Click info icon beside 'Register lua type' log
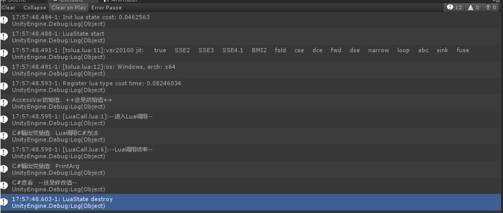 4,87
